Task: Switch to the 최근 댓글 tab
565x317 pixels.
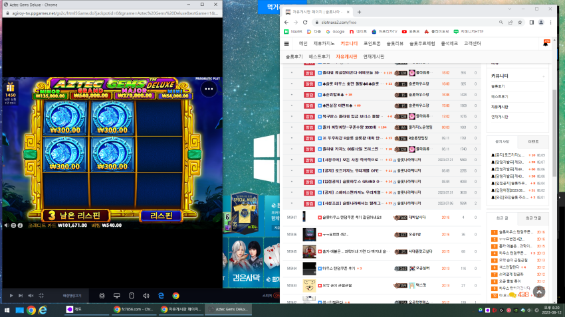Action: click(533, 218)
